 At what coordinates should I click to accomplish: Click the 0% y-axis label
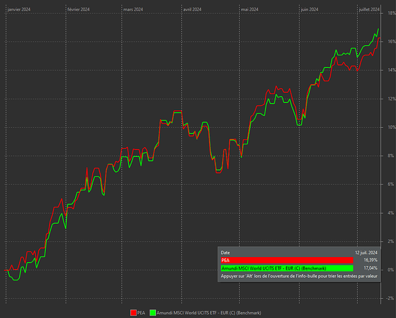click(391, 270)
